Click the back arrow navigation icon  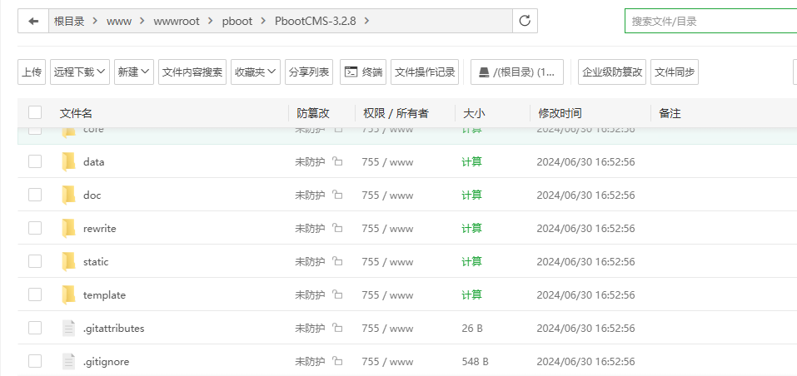click(33, 21)
